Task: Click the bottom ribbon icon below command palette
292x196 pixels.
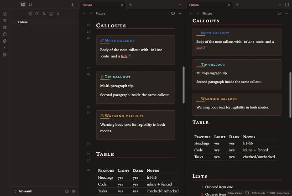Action: click(x=5, y=55)
